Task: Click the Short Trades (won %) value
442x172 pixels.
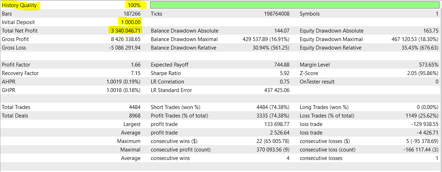Action: coord(273,107)
